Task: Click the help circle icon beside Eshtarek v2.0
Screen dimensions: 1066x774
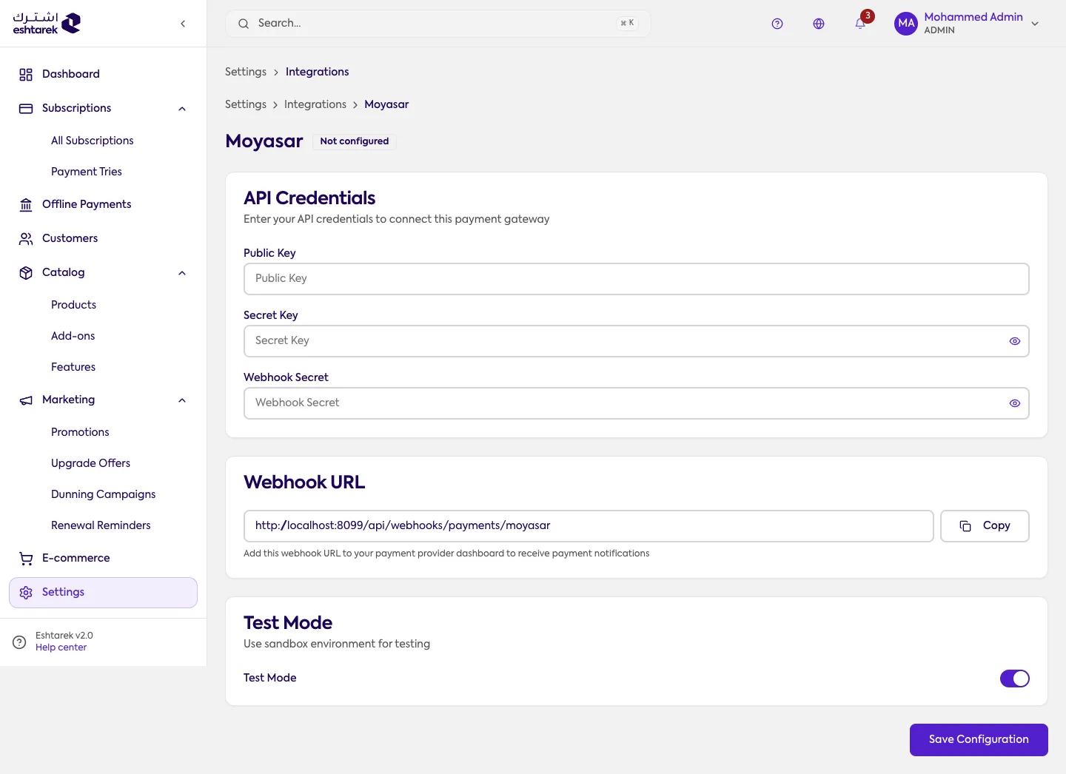Action: [x=19, y=642]
